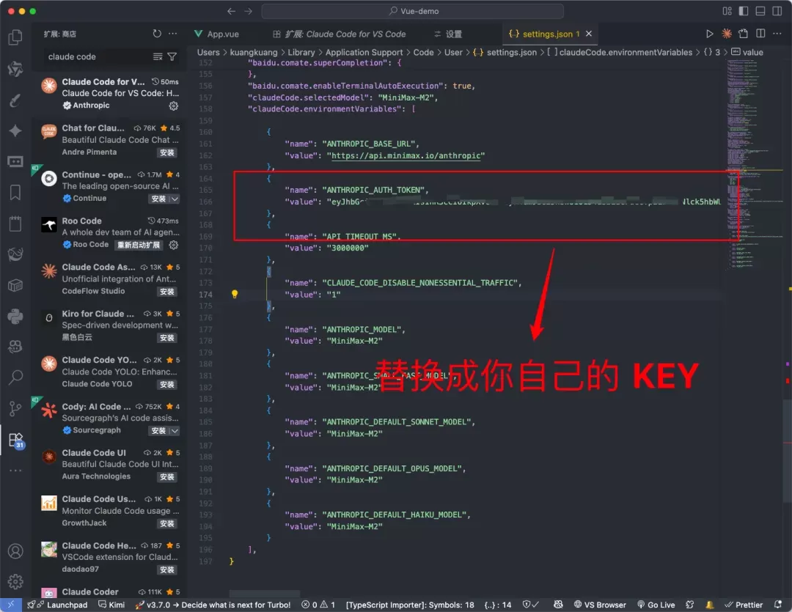Toggle the secondary side bar layout button
The image size is (792, 612).
(x=777, y=11)
